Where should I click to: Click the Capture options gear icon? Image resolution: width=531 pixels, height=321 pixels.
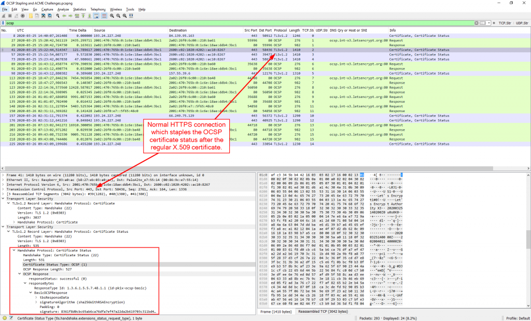(22, 16)
